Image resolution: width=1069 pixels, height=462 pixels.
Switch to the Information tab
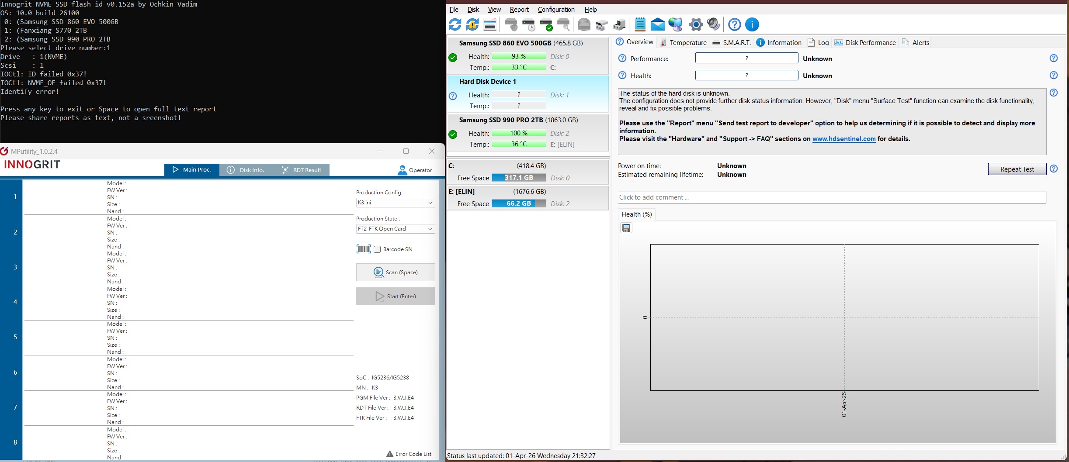coord(779,42)
